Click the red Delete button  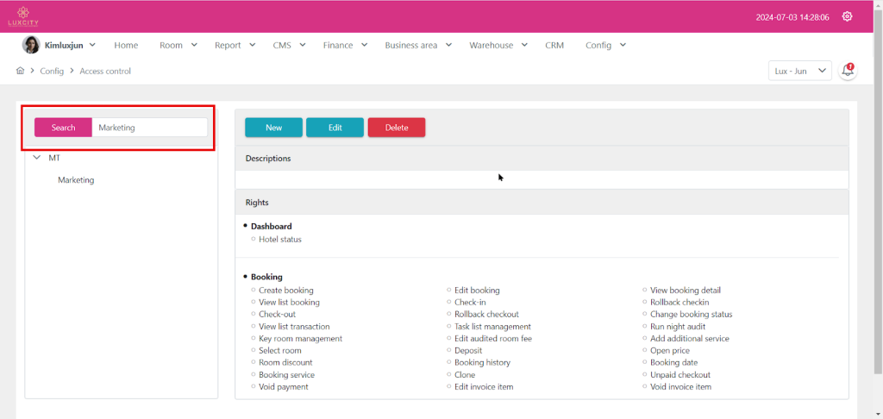pyautogui.click(x=397, y=128)
